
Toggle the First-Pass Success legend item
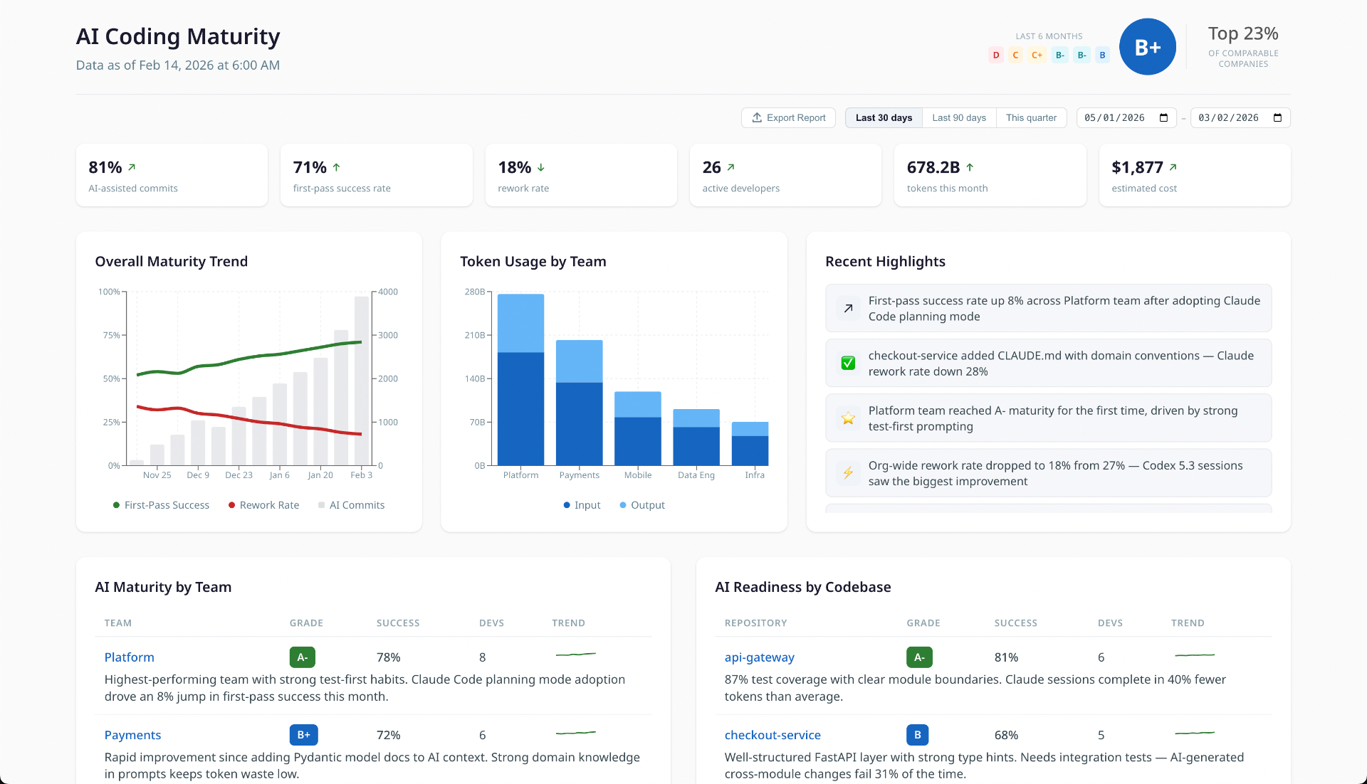pos(161,505)
